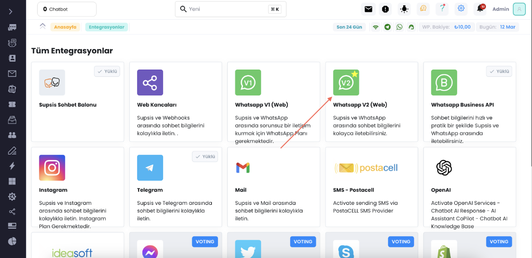
Task: Click the Bugün 12 Mar date
Action: tap(497, 27)
